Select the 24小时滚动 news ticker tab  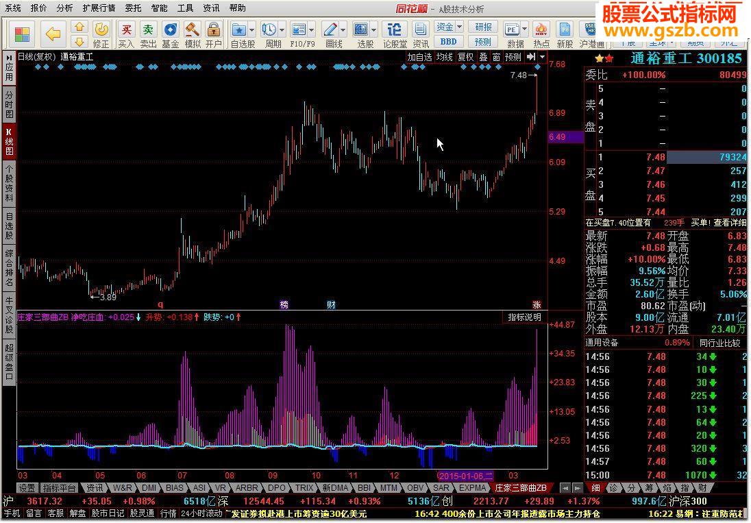coord(201,513)
